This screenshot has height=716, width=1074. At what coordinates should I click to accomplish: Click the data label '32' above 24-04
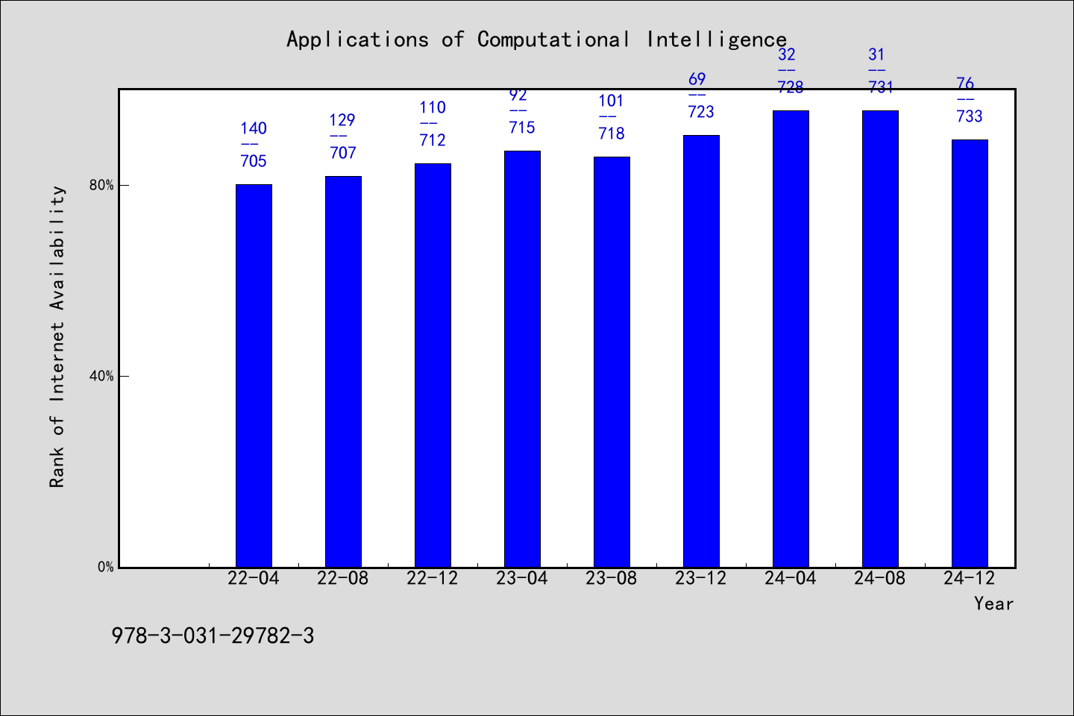[787, 54]
